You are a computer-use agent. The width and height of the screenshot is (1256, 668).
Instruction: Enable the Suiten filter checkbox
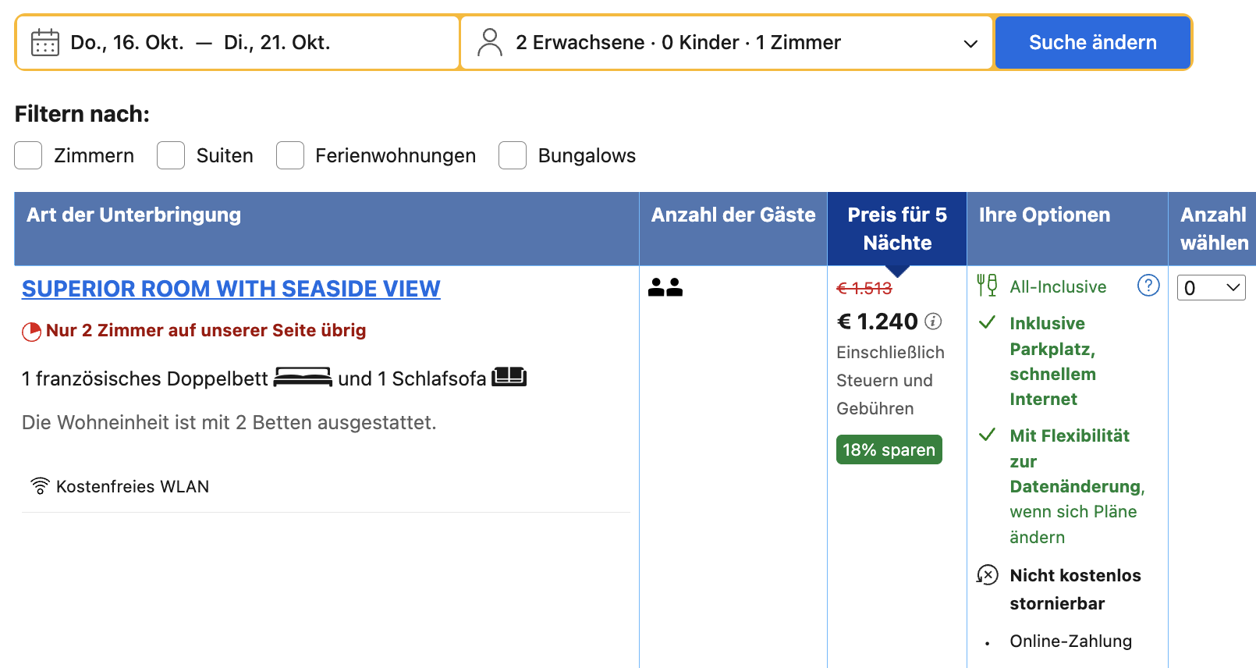(x=171, y=155)
